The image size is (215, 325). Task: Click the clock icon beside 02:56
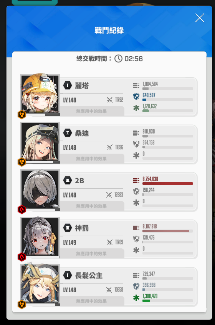click(x=119, y=59)
